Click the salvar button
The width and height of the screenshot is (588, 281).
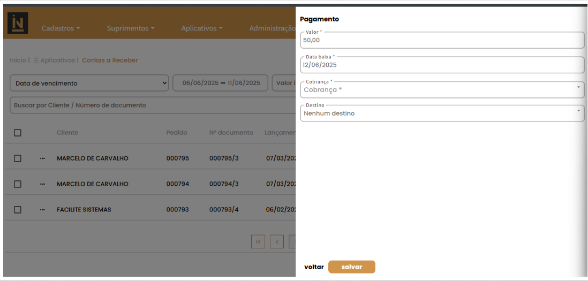click(x=352, y=267)
